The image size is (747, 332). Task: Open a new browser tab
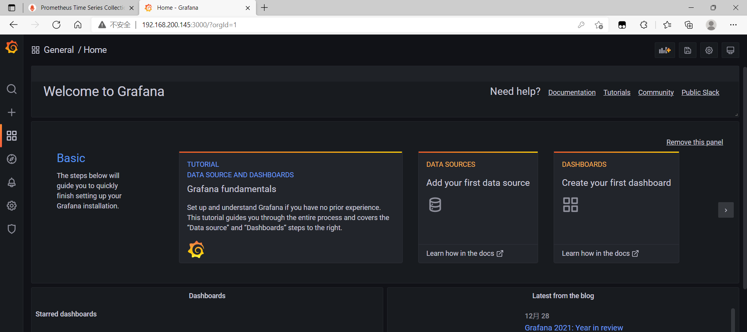[x=265, y=8]
